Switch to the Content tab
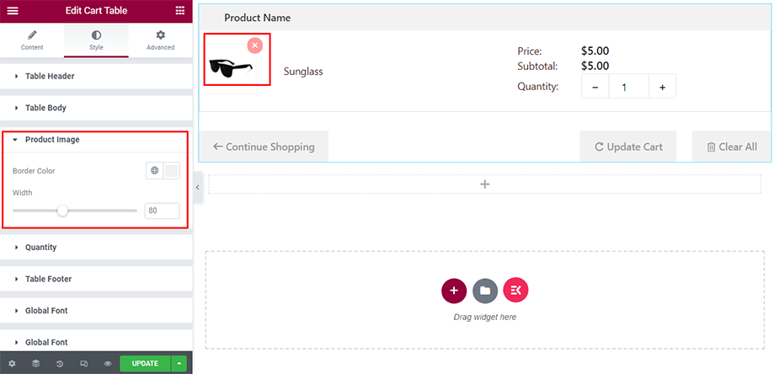This screenshot has height=374, width=774. 32,40
